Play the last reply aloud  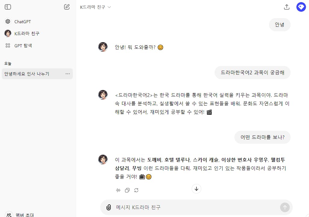click(118, 190)
